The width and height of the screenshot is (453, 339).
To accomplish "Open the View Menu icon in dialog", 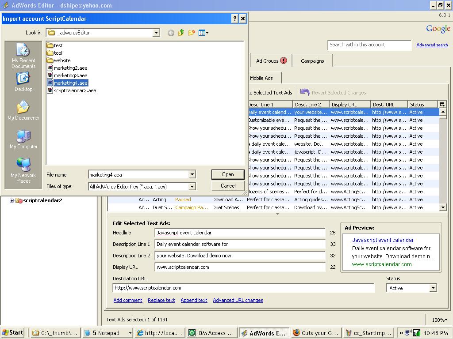I will [203, 33].
